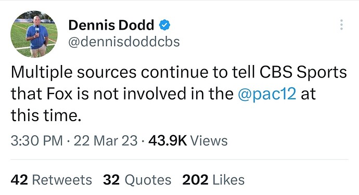Follow the @pac12 mention link
The width and height of the screenshot is (359, 195).
(267, 94)
